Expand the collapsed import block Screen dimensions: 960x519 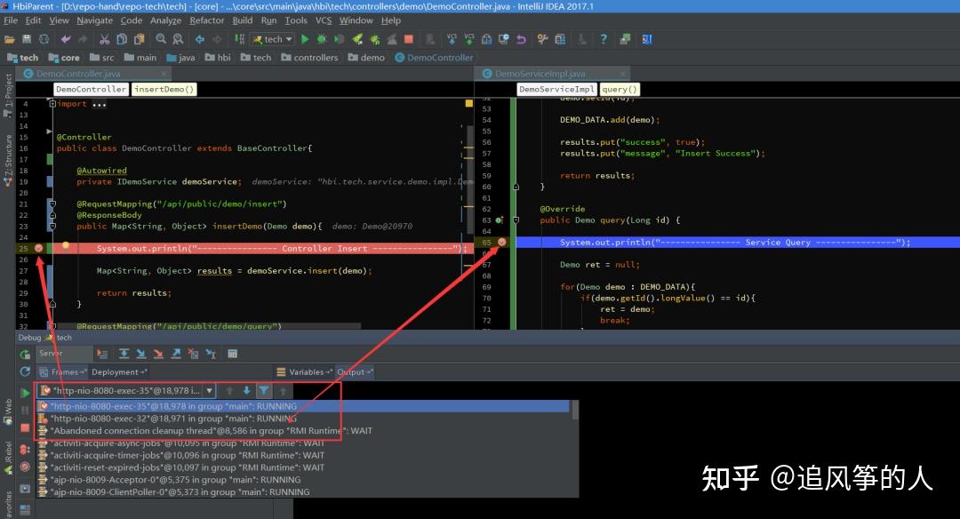(52, 104)
